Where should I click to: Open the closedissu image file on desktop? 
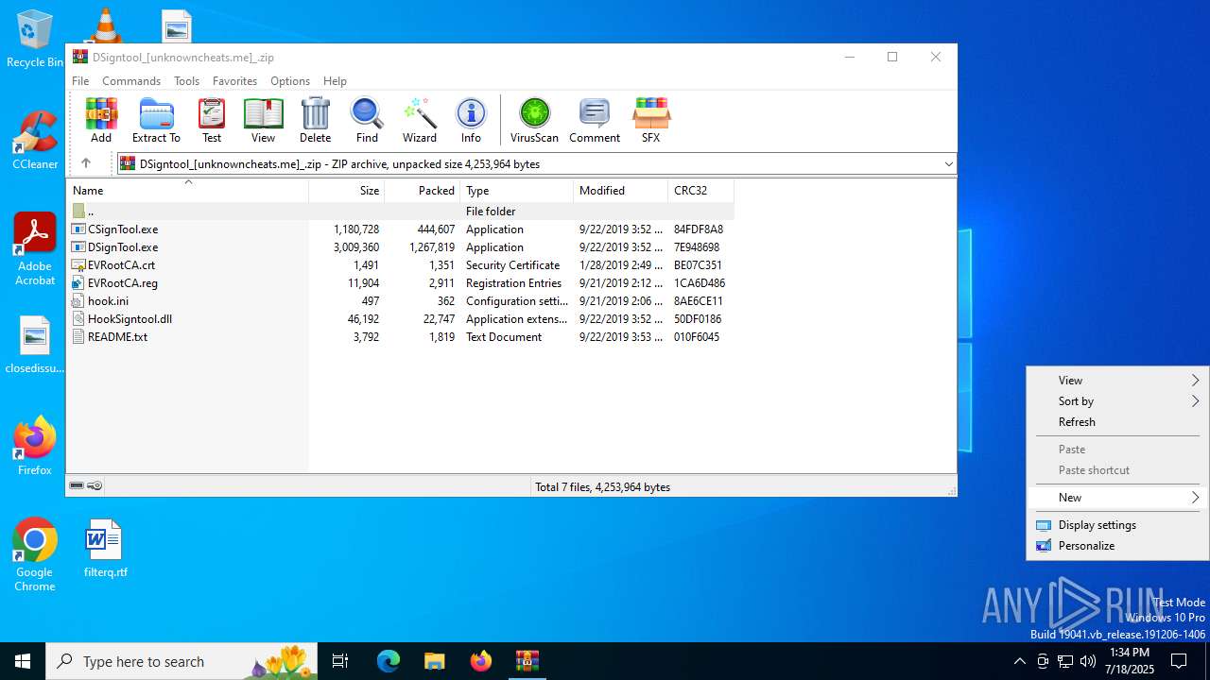[x=35, y=346]
